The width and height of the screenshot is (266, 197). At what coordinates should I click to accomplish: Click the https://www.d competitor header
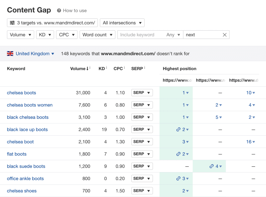(x=244, y=80)
